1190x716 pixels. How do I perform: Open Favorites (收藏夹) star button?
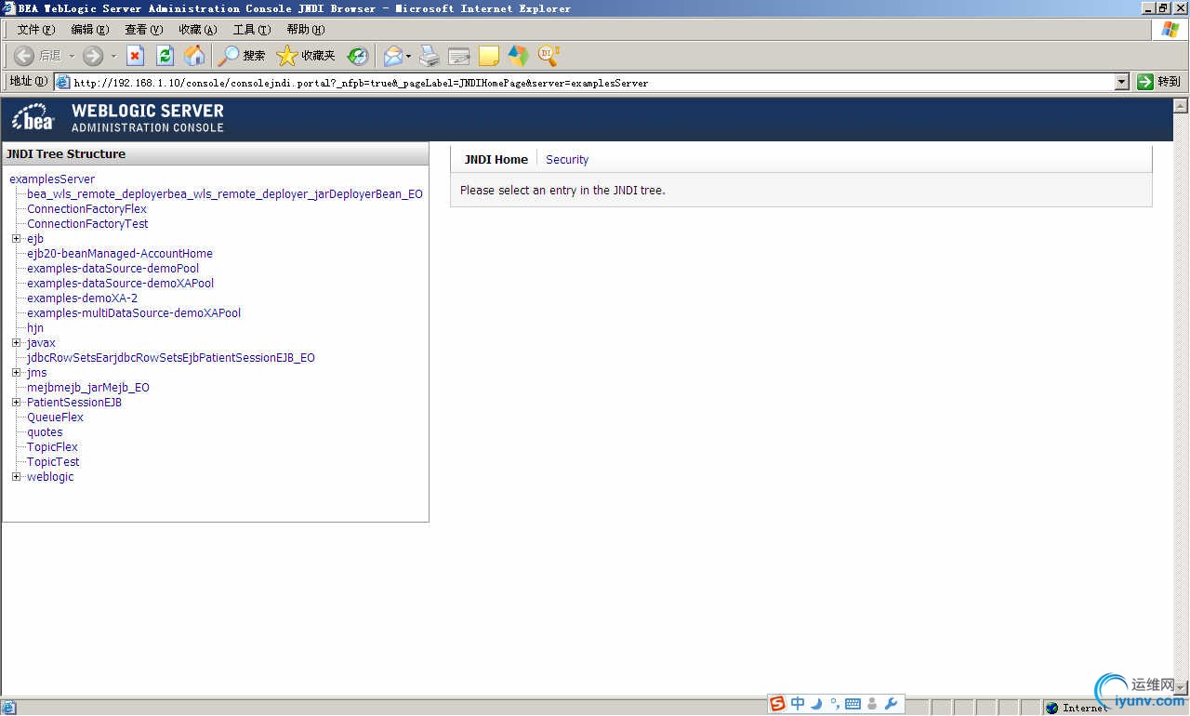click(306, 56)
